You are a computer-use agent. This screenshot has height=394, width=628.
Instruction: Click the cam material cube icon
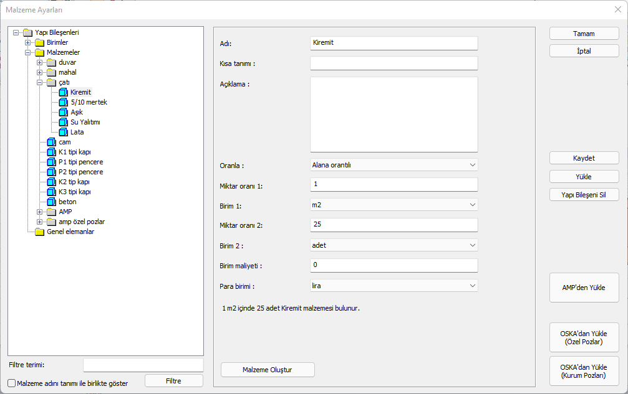click(x=51, y=142)
